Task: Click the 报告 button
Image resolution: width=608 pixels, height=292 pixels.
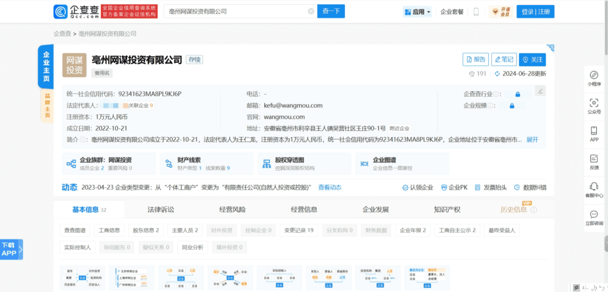Action: [x=476, y=59]
